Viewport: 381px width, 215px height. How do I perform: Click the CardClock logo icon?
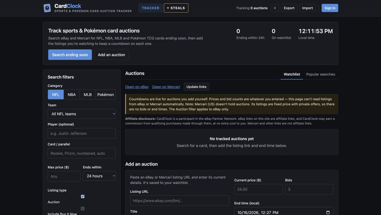[47, 8]
